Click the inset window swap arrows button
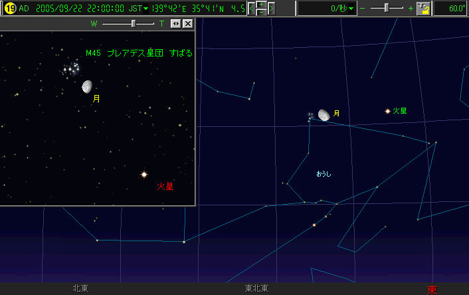 pyautogui.click(x=175, y=23)
